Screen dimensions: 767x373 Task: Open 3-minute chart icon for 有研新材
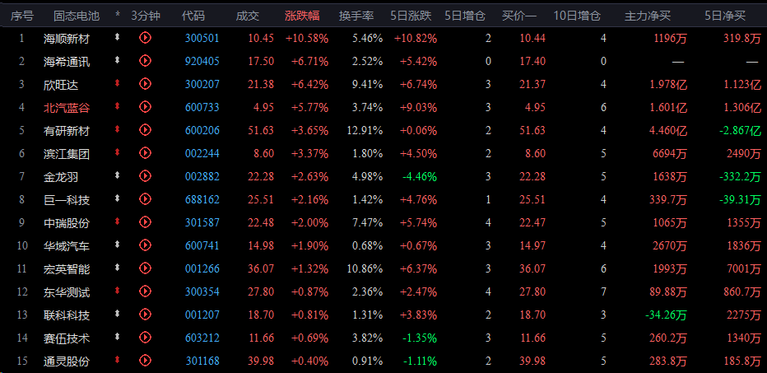tap(146, 130)
